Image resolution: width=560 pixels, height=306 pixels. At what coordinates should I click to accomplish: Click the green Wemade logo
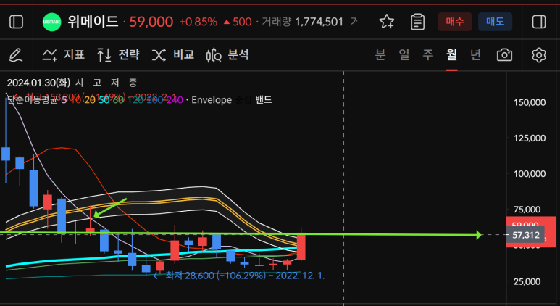click(51, 22)
